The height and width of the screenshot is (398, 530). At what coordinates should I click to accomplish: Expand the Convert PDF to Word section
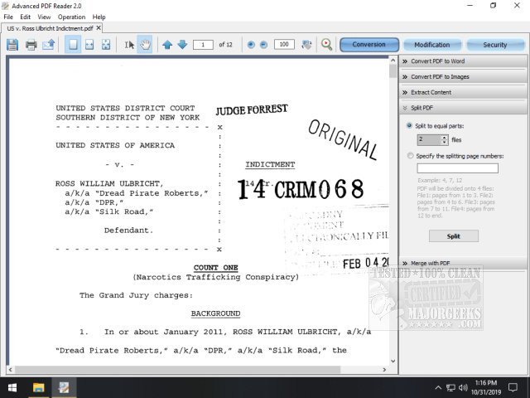pos(463,61)
